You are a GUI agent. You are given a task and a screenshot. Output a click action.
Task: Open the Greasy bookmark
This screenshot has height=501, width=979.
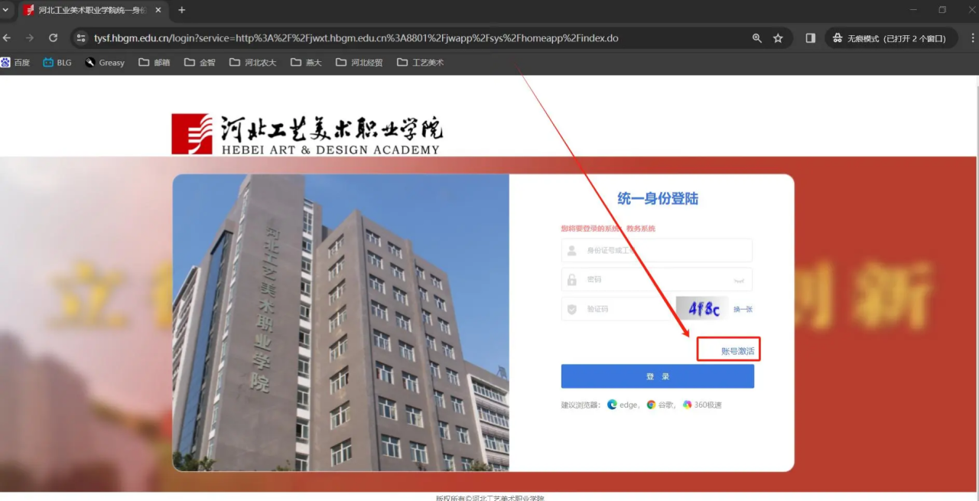pyautogui.click(x=105, y=63)
